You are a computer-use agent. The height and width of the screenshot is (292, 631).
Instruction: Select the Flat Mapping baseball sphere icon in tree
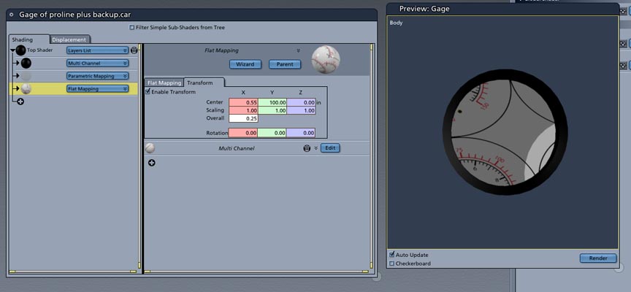(x=26, y=89)
